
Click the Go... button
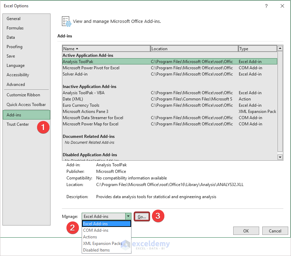coord(142,217)
